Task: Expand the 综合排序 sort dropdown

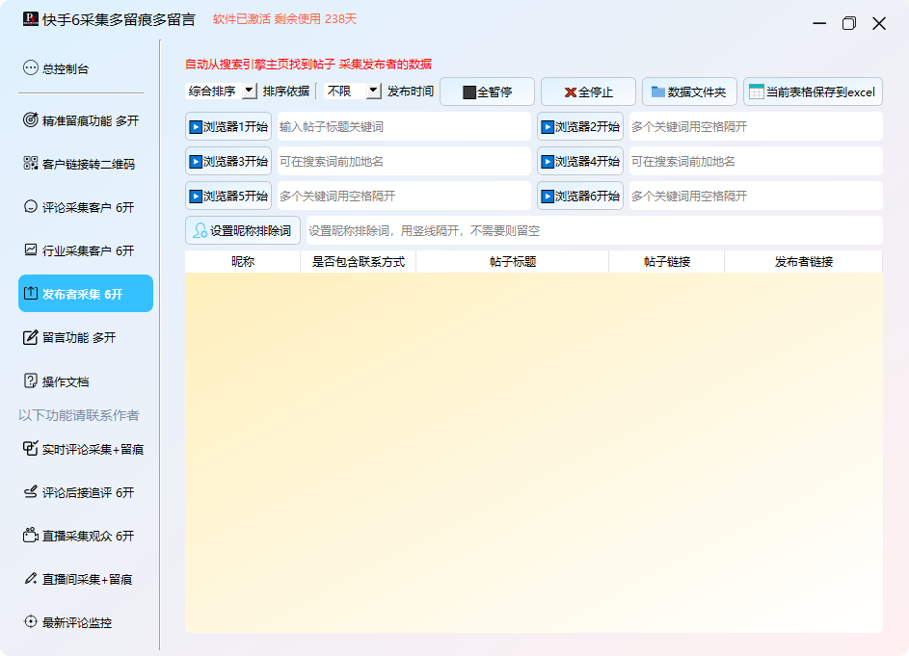Action: 249,92
